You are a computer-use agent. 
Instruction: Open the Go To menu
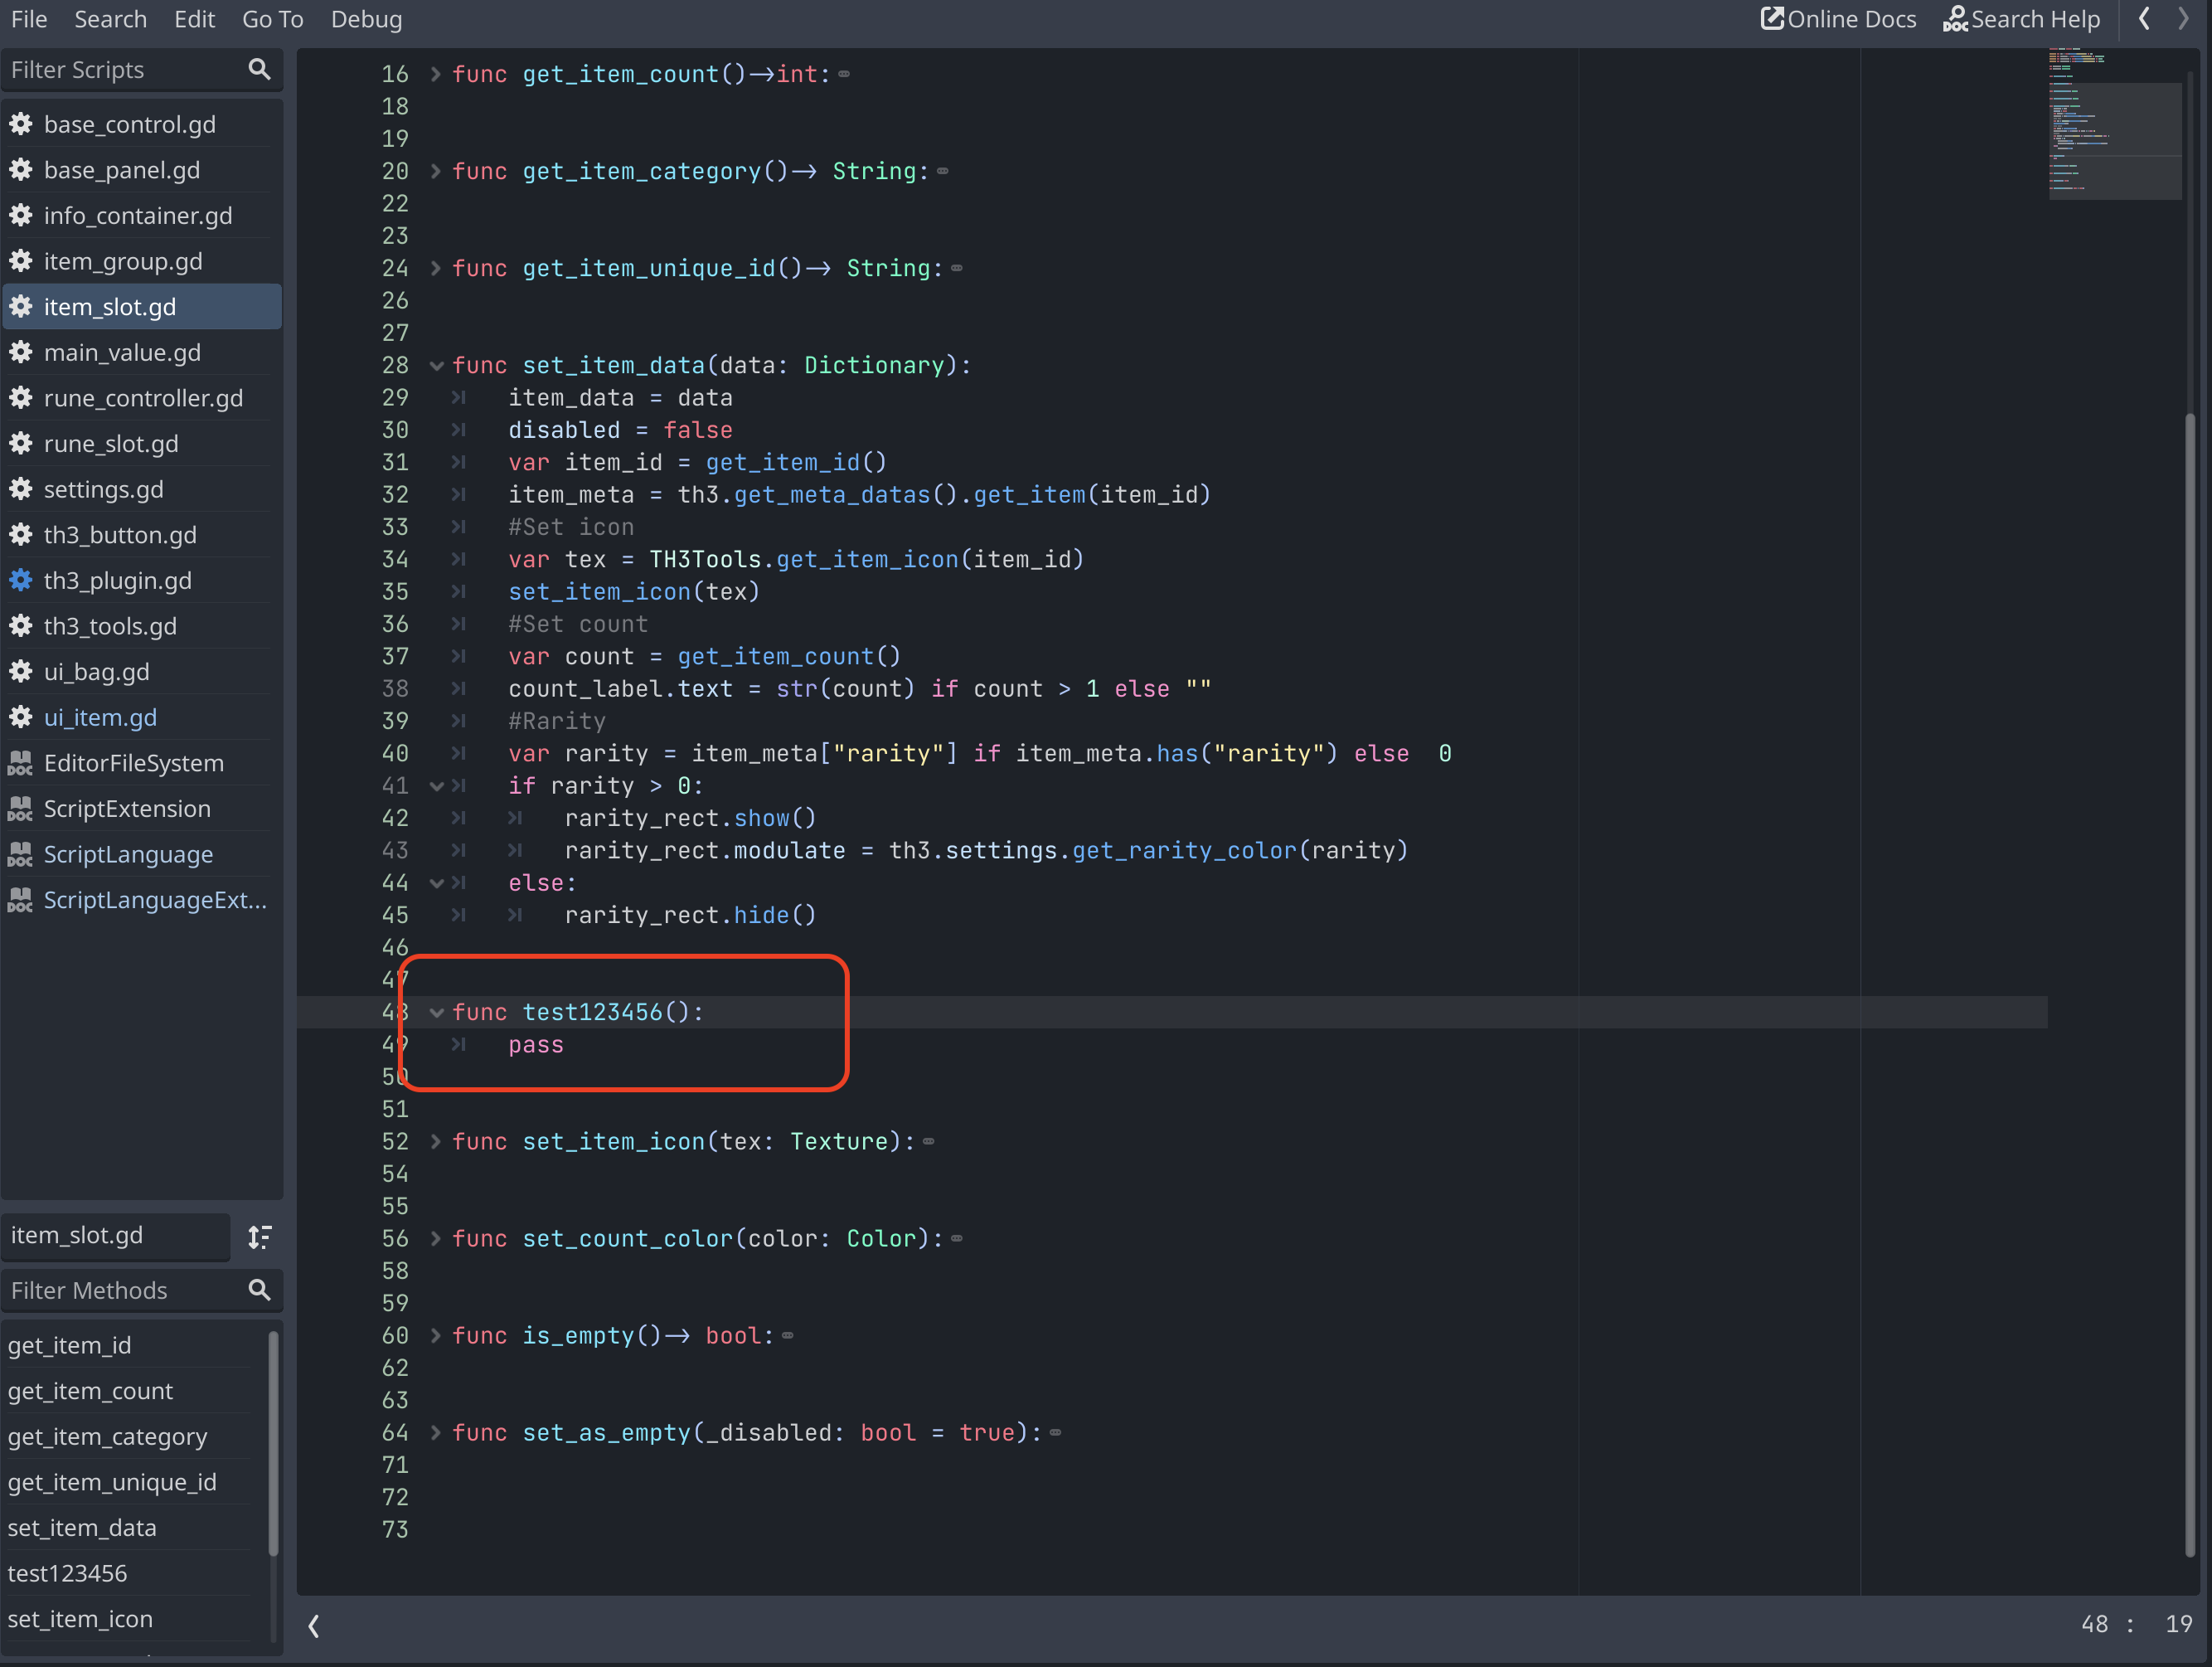click(272, 19)
